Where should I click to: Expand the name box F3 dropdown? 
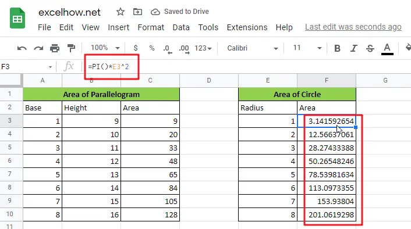pyautogui.click(x=50, y=67)
